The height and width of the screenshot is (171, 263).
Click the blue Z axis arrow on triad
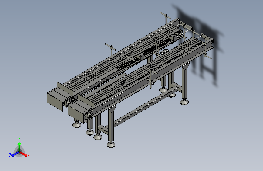[15, 154]
